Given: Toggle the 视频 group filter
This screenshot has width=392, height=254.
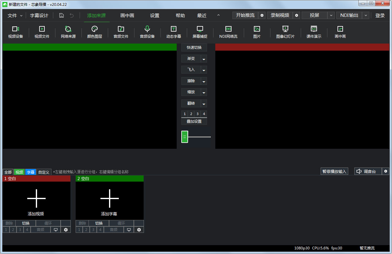Looking at the screenshot, I should (19, 172).
